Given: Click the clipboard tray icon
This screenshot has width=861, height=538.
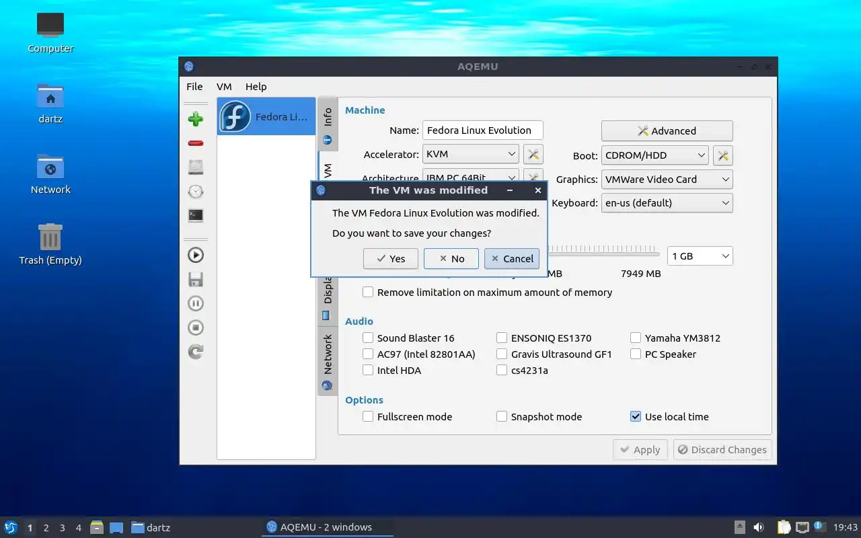Looking at the screenshot, I should [x=784, y=527].
